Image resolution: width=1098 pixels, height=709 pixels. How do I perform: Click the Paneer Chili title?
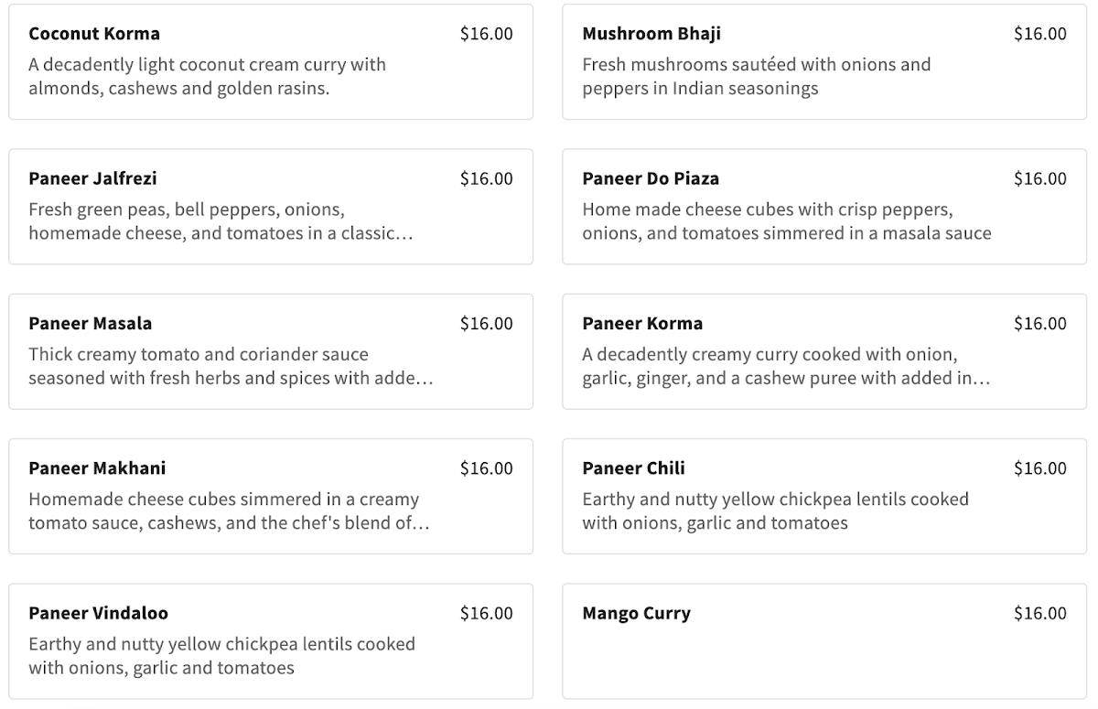pos(633,468)
